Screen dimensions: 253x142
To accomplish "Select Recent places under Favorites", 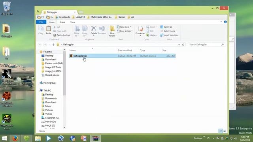I will pyautogui.click(x=50, y=75).
